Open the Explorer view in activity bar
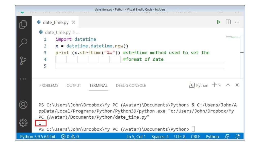 coord(23,24)
